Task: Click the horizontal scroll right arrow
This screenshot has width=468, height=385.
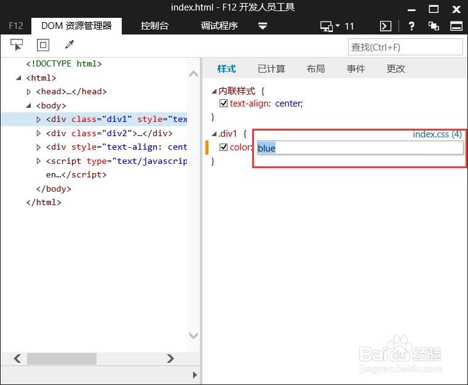Action: (x=170, y=358)
